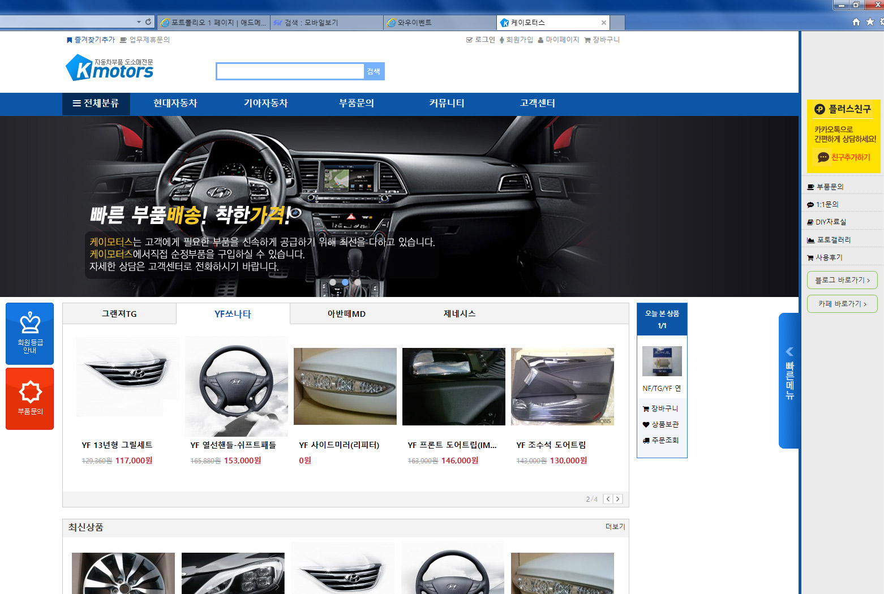Open 1:1문의 quick menu item
Image resolution: width=884 pixels, height=594 pixels.
pyautogui.click(x=823, y=204)
